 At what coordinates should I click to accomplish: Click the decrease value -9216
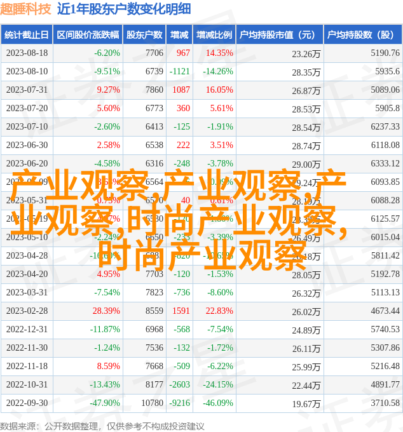pos(180,403)
